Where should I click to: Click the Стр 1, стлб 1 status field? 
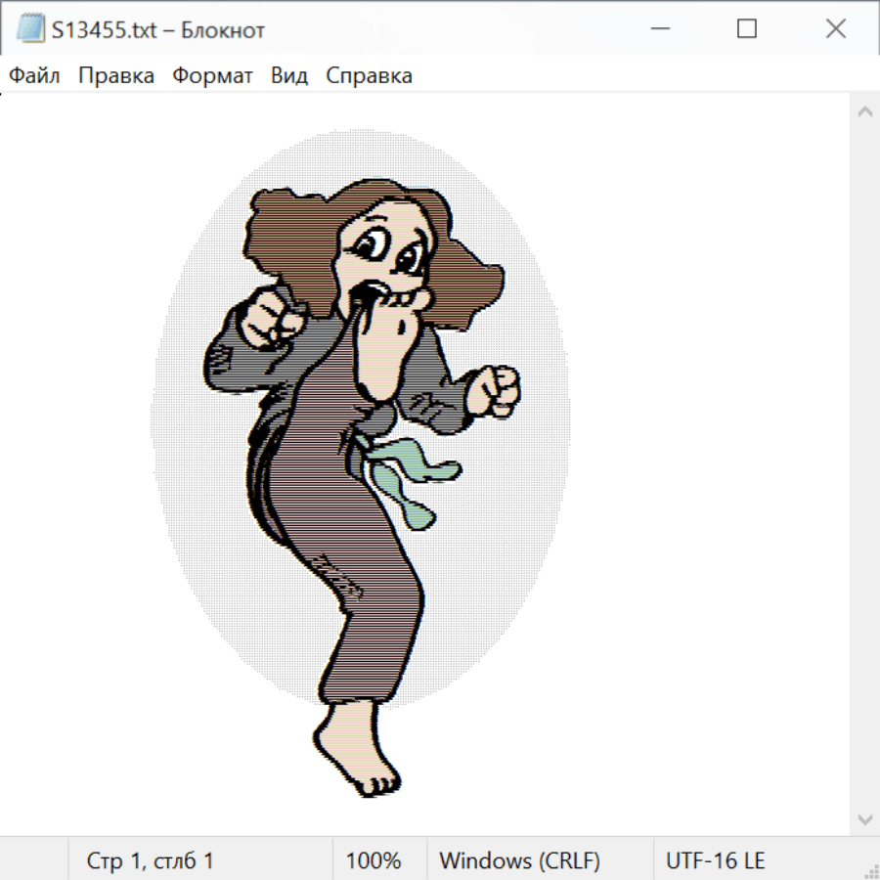[x=151, y=860]
